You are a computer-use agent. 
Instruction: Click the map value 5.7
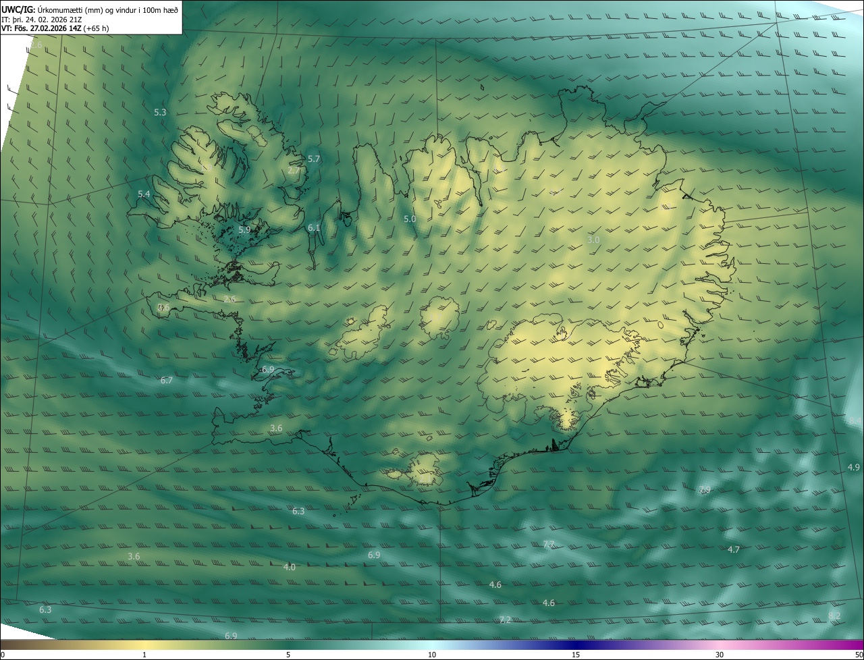[x=313, y=159]
